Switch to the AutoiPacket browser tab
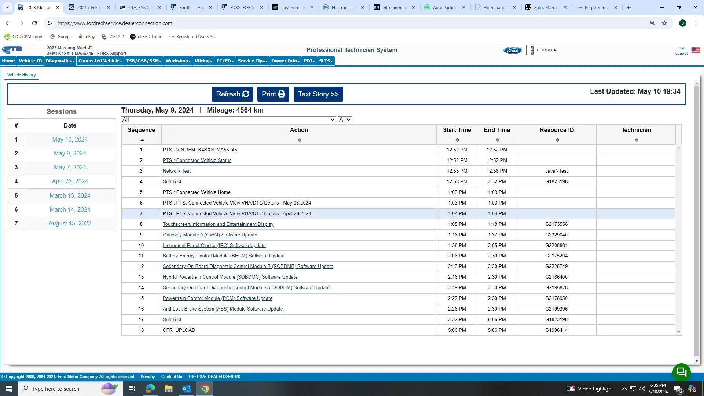The height and width of the screenshot is (396, 704). (444, 7)
